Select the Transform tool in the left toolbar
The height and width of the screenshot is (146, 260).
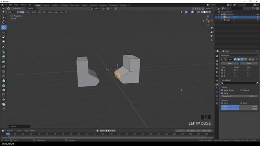point(4,41)
